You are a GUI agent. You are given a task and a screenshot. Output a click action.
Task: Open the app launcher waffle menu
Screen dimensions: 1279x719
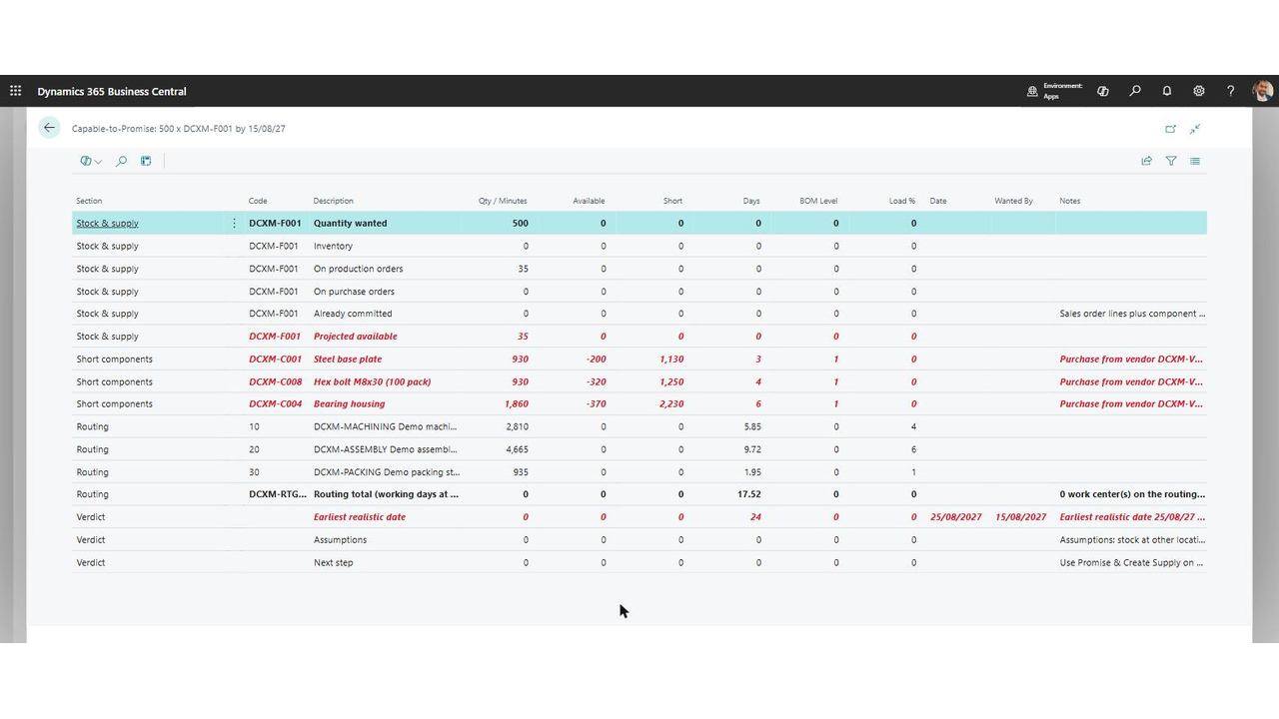(15, 91)
